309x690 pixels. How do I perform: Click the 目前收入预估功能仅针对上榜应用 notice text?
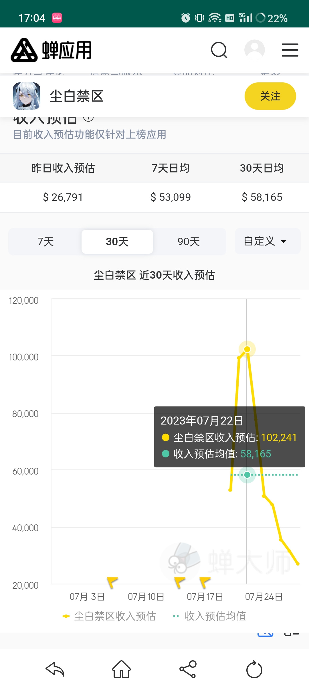90,134
